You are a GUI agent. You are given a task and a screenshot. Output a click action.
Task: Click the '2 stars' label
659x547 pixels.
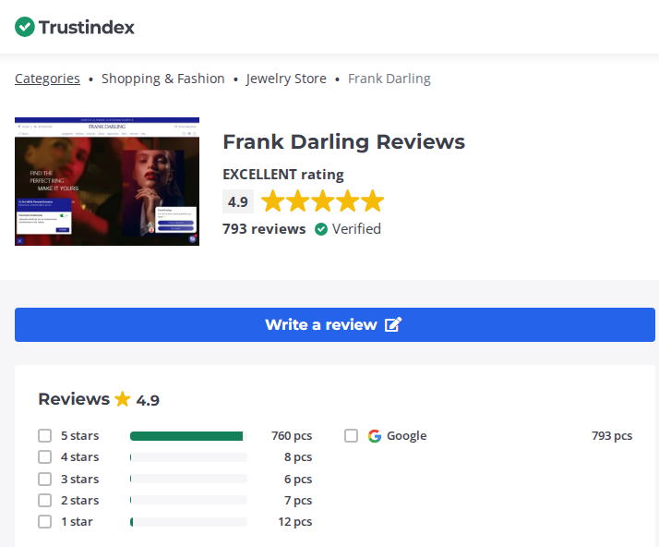click(80, 501)
